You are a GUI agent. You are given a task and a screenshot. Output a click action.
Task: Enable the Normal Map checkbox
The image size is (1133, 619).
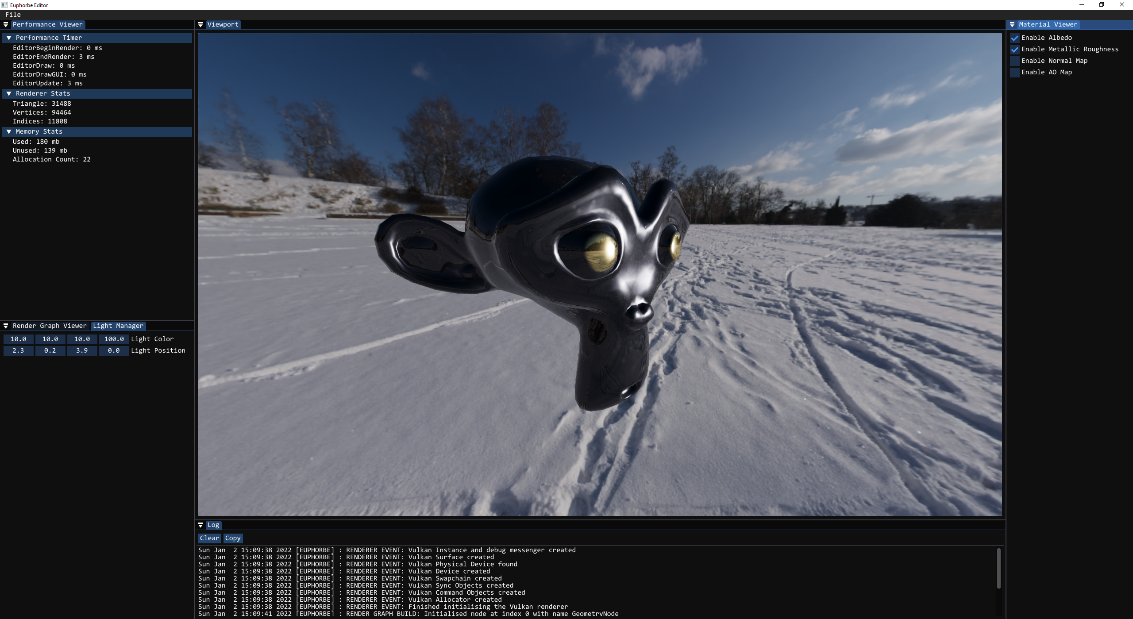point(1015,61)
